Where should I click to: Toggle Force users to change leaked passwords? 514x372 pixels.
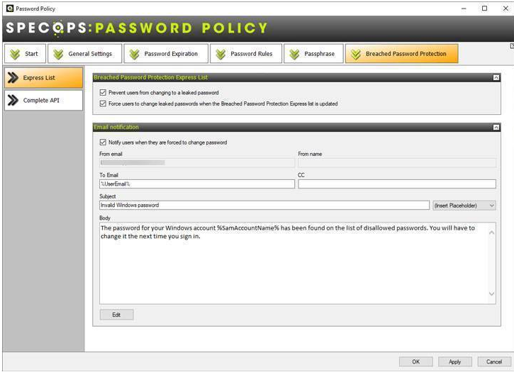click(104, 103)
